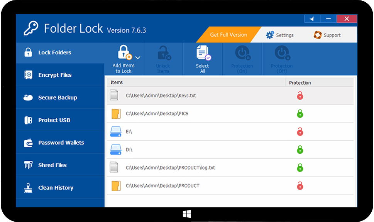Click the Support lifebuoy icon
Viewport: 374px width, 222px height.
pyautogui.click(x=318, y=35)
